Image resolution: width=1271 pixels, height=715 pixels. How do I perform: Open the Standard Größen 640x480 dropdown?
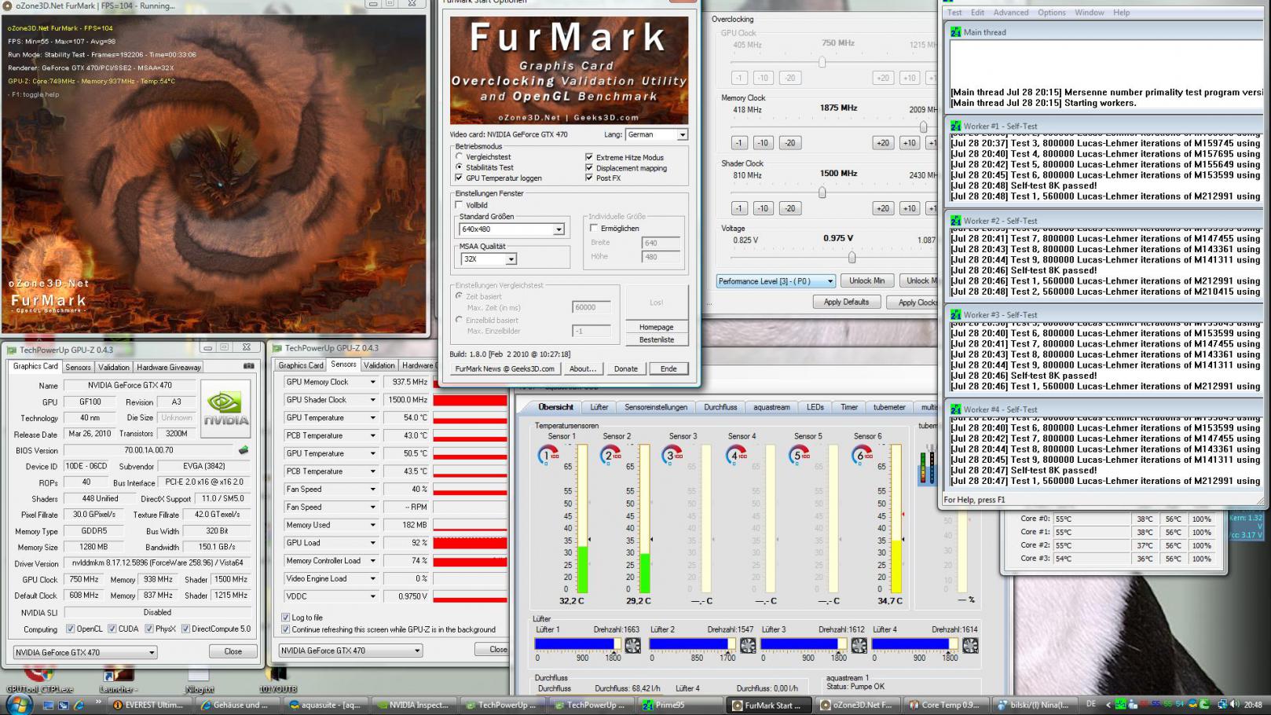[x=512, y=229]
